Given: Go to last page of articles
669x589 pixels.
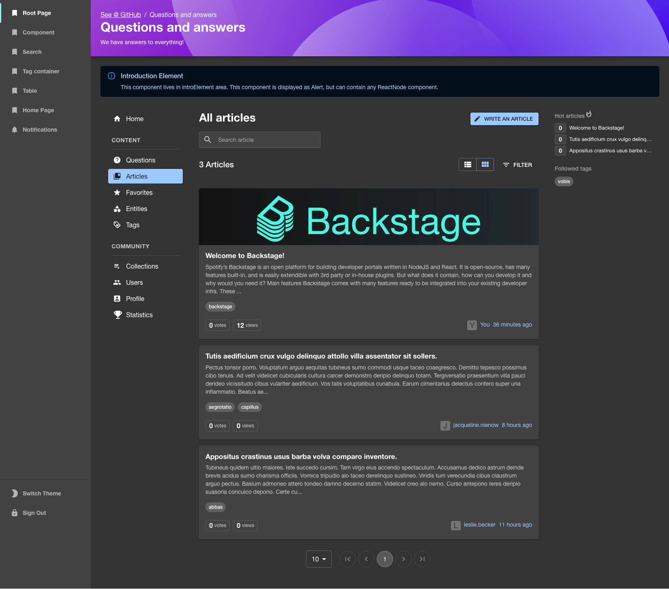Looking at the screenshot, I should click(422, 559).
